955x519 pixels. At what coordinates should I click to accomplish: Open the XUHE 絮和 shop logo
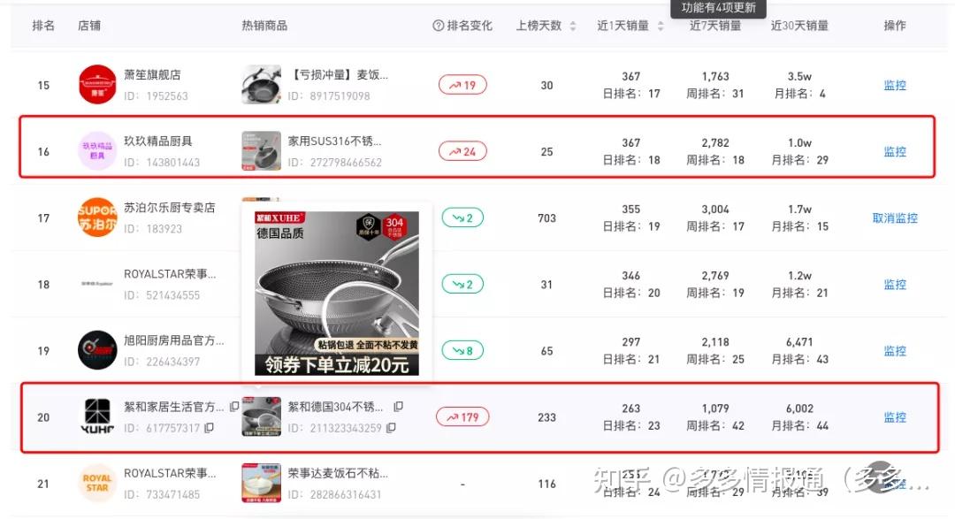point(97,416)
